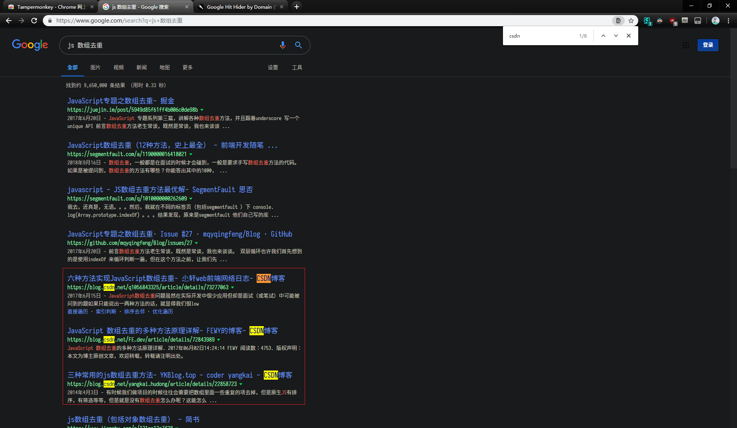Image resolution: width=737 pixels, height=428 pixels.
Task: Open the AP extension icon
Action: 685,20
